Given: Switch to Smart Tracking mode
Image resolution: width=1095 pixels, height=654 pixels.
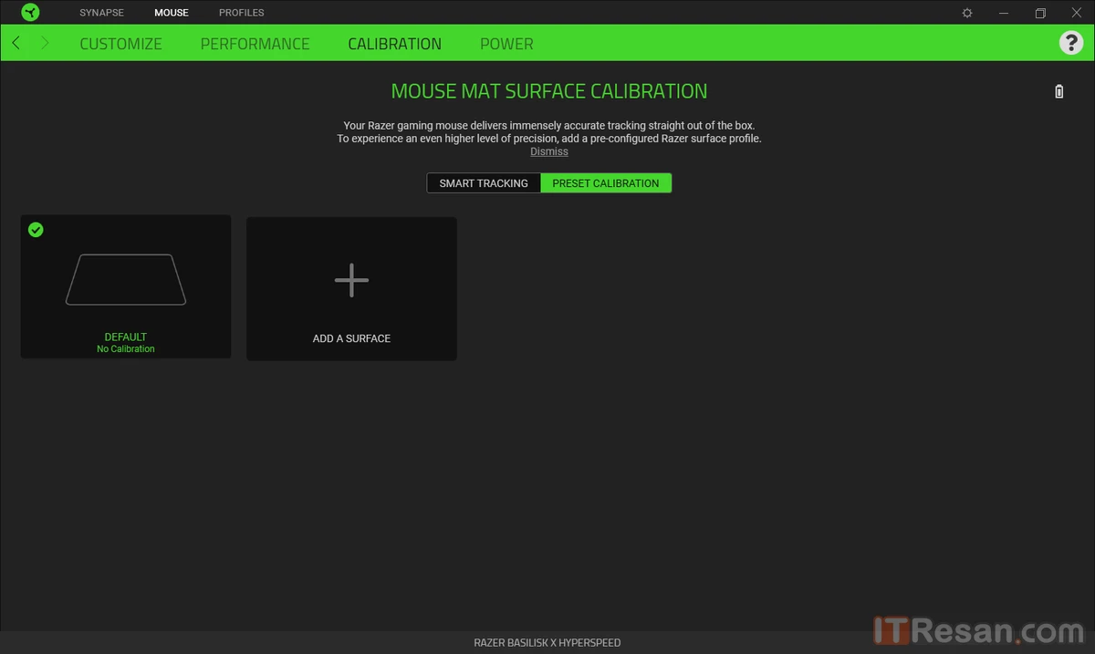Looking at the screenshot, I should click(484, 183).
